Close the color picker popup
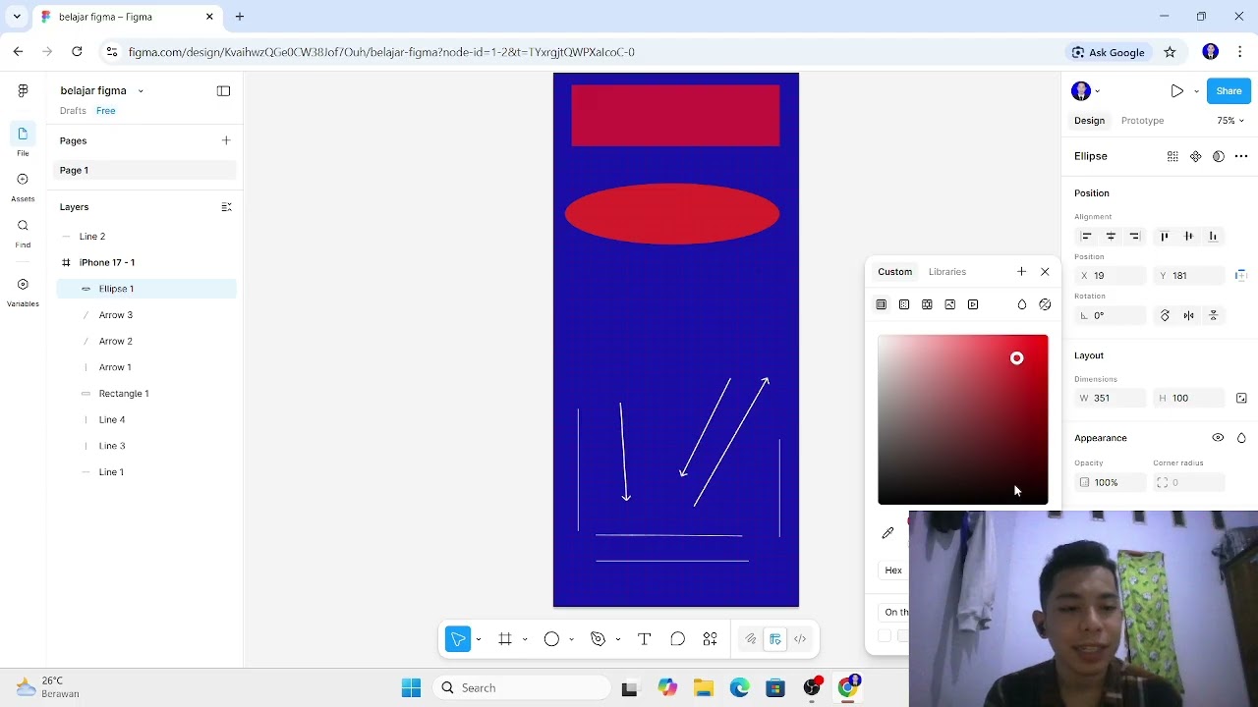 point(1045,271)
